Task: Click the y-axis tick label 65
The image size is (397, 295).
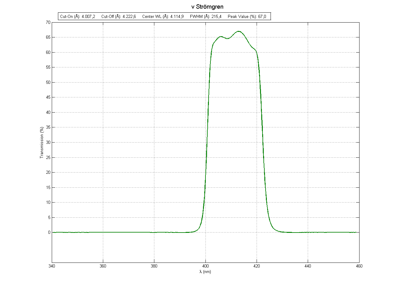Action: [x=48, y=37]
